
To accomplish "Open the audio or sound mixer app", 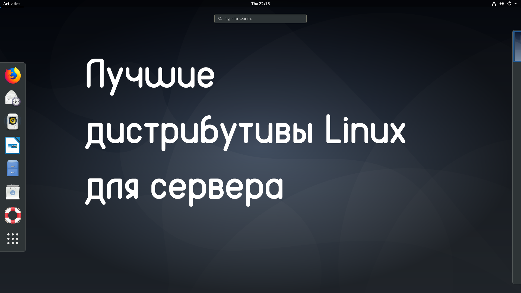I will coord(12,121).
